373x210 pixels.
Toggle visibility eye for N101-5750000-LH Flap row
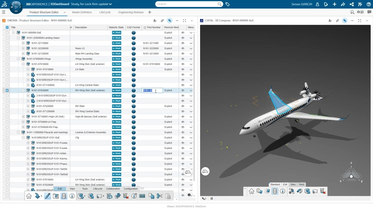(183, 122)
